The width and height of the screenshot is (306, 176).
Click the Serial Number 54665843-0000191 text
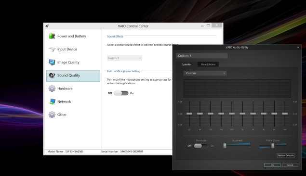point(122,151)
